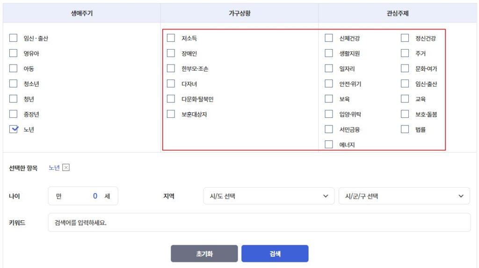Tick the 신체건강 interest checkbox
Viewport: 479px width, 268px height.
pos(329,38)
